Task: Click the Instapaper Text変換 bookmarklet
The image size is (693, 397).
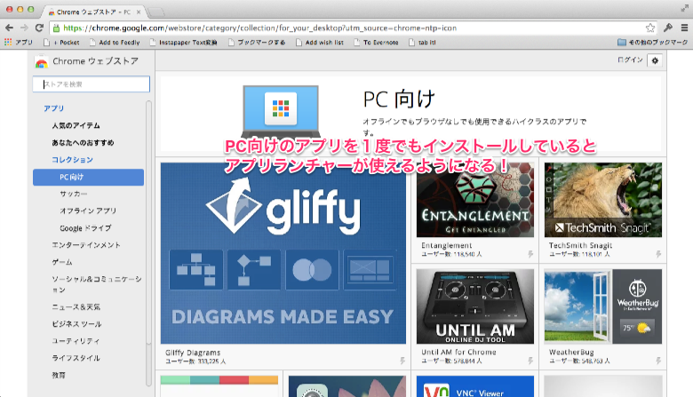Action: click(x=183, y=43)
